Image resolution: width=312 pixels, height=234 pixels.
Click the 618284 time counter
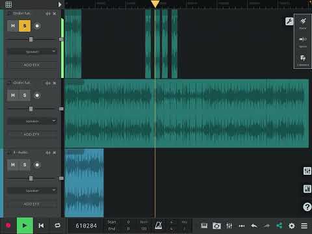86,226
